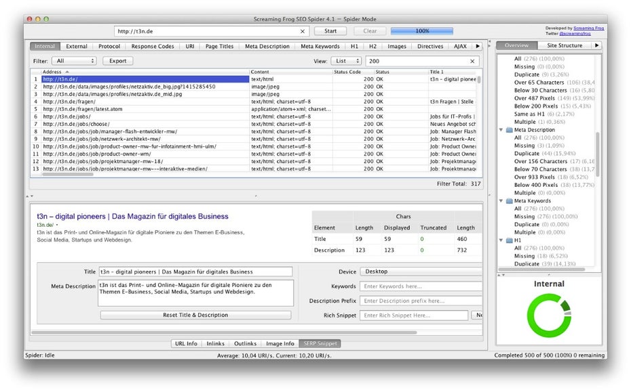Select the SERP Snippet bottom tab
This screenshot has height=392, width=631.
tap(320, 343)
